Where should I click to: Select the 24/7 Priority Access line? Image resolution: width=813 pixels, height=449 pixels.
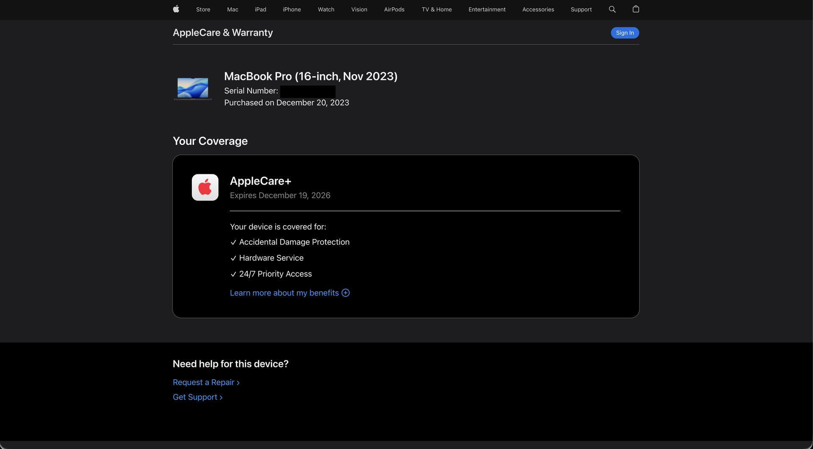(x=271, y=274)
